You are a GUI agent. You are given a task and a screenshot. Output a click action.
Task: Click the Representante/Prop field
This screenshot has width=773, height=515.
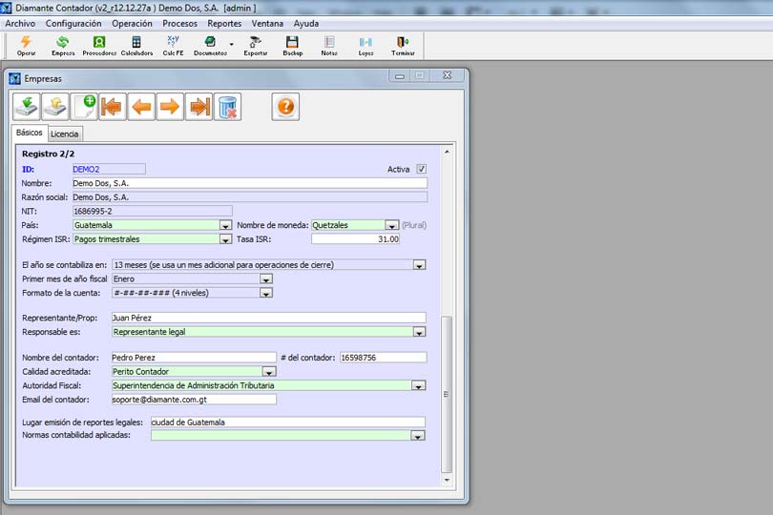269,318
